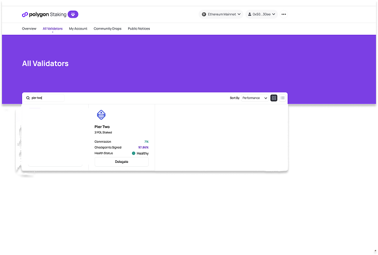Switch to list view layout
378x255 pixels.
[x=283, y=98]
